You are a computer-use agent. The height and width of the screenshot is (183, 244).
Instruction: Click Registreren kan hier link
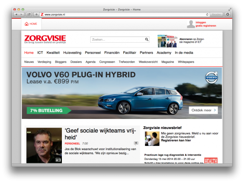(x=176, y=140)
